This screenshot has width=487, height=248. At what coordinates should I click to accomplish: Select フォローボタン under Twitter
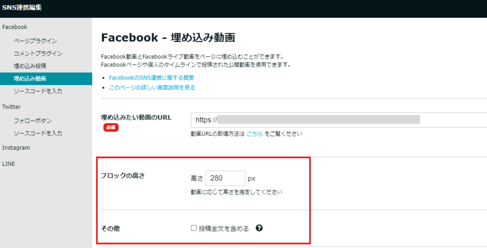(x=33, y=121)
